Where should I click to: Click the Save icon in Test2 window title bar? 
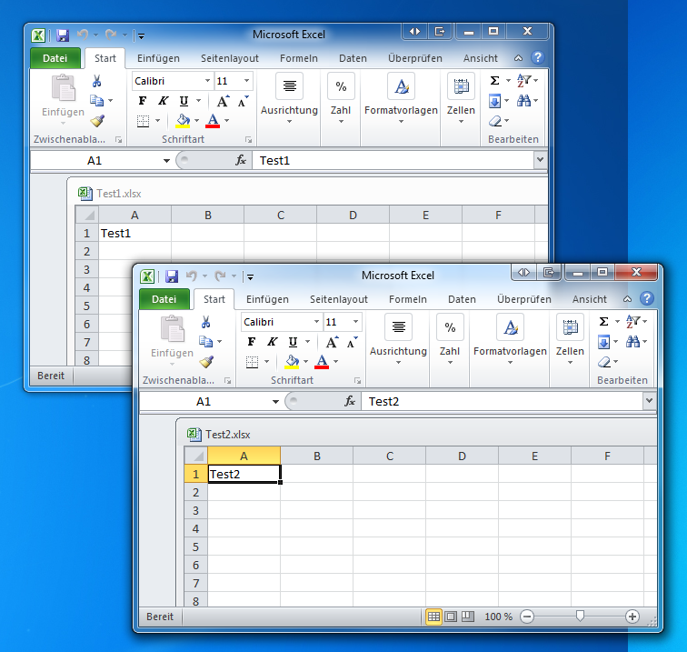172,276
